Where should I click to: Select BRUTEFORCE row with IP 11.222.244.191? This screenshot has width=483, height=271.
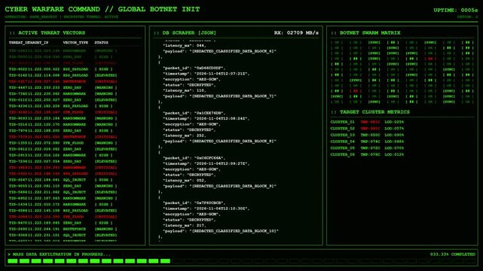63,229
